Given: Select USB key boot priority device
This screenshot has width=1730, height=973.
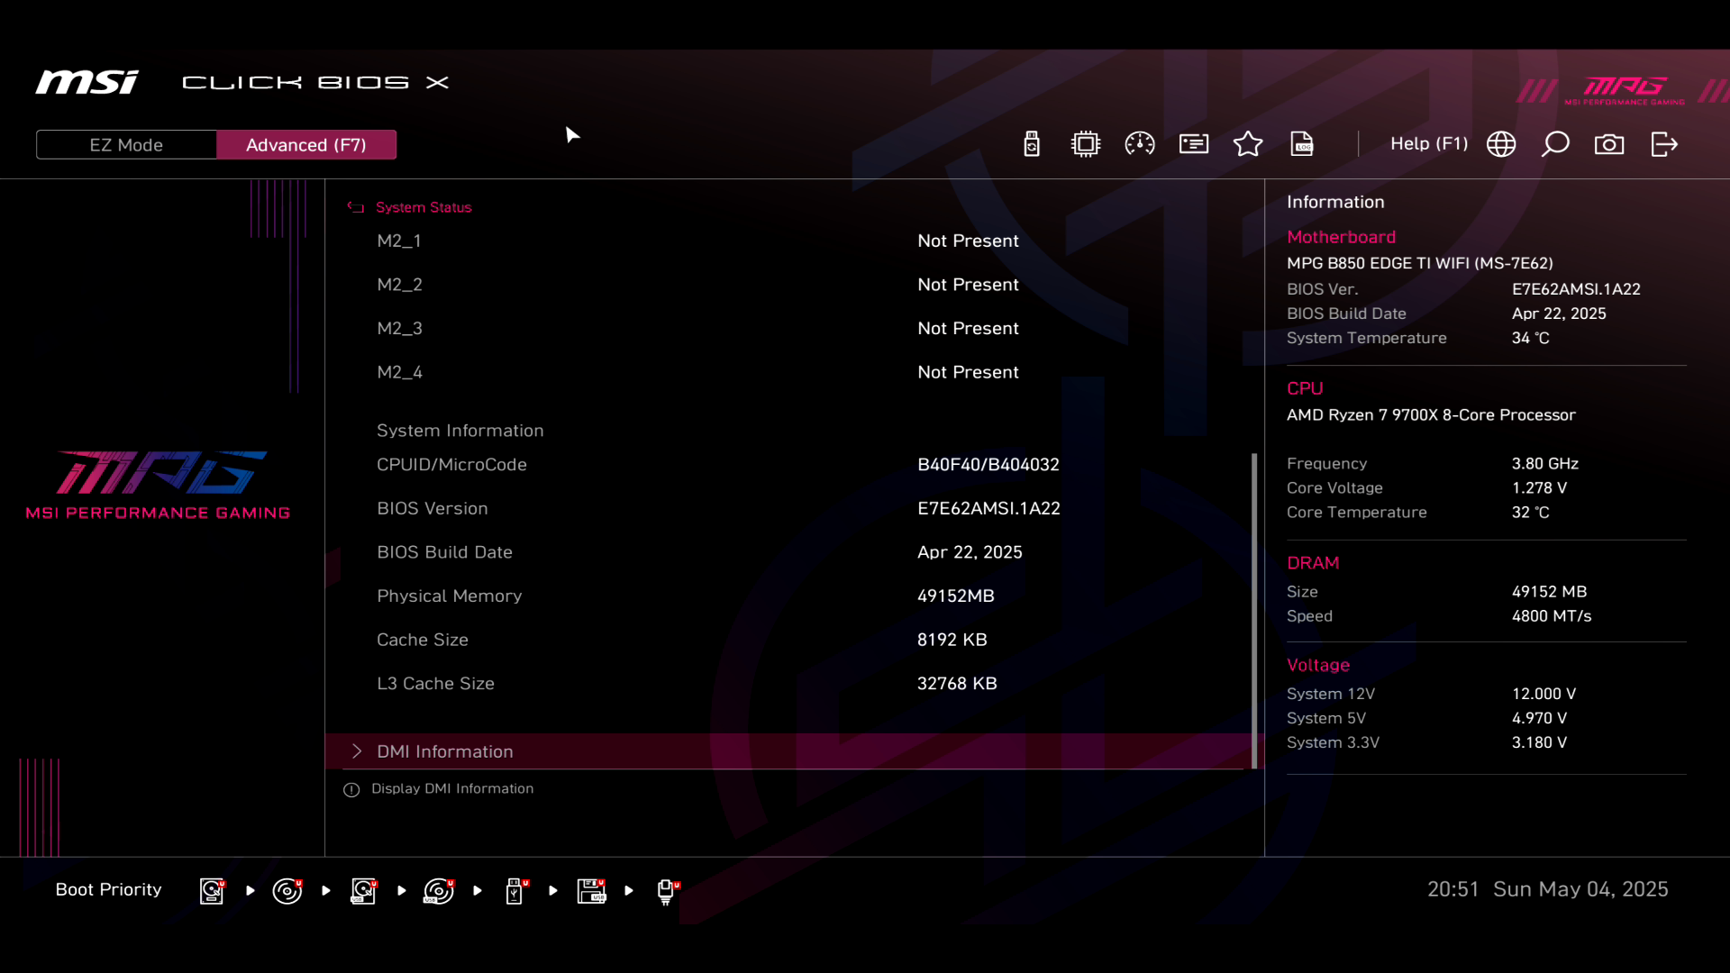Looking at the screenshot, I should coord(514,891).
